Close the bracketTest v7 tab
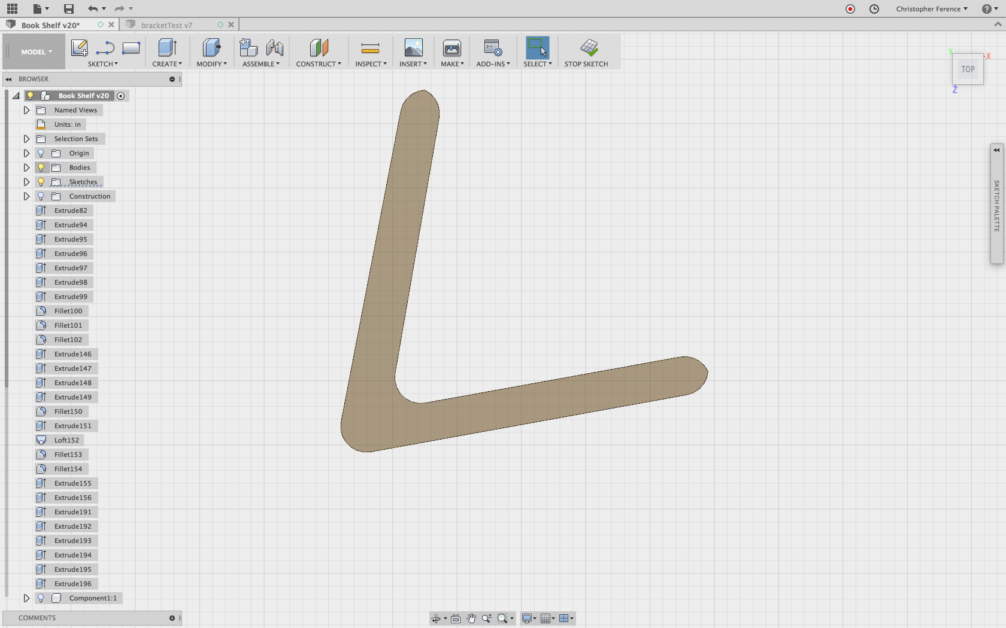Screen dimensions: 1006x628 (x=231, y=25)
